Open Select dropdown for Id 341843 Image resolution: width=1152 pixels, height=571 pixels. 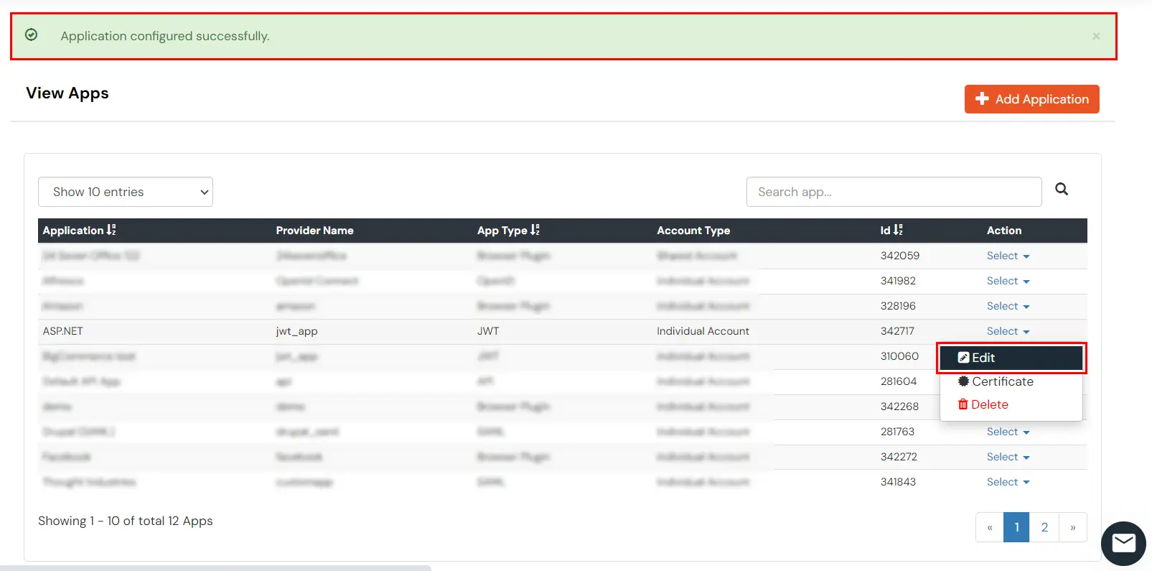(x=1008, y=482)
